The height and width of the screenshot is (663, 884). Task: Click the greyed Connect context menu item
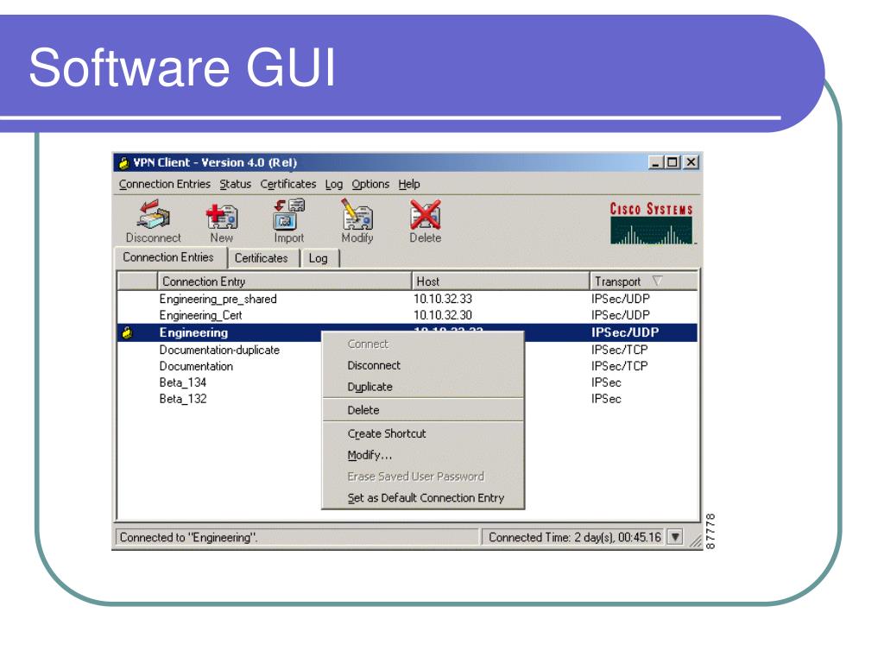[x=423, y=344]
